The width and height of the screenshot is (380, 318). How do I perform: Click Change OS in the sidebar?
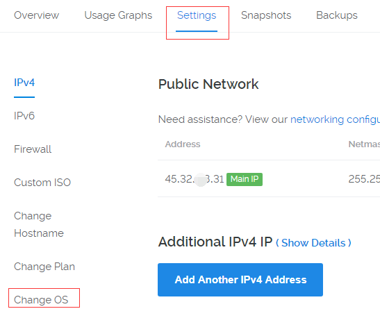[41, 299]
